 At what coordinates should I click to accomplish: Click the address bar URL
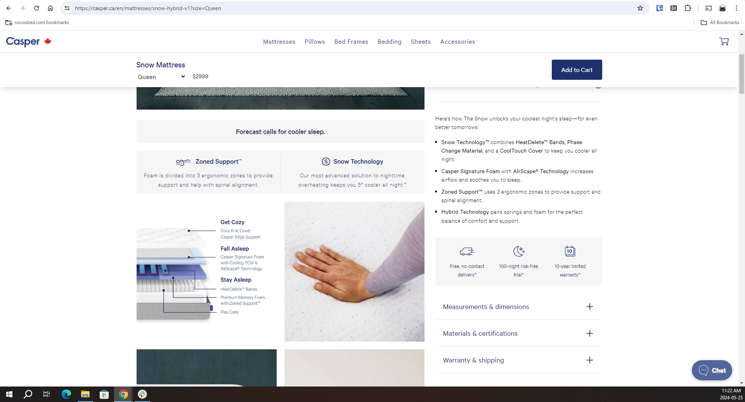(x=148, y=8)
